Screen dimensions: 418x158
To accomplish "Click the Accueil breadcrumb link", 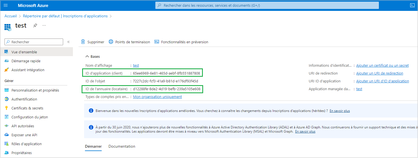I will 11,16.
